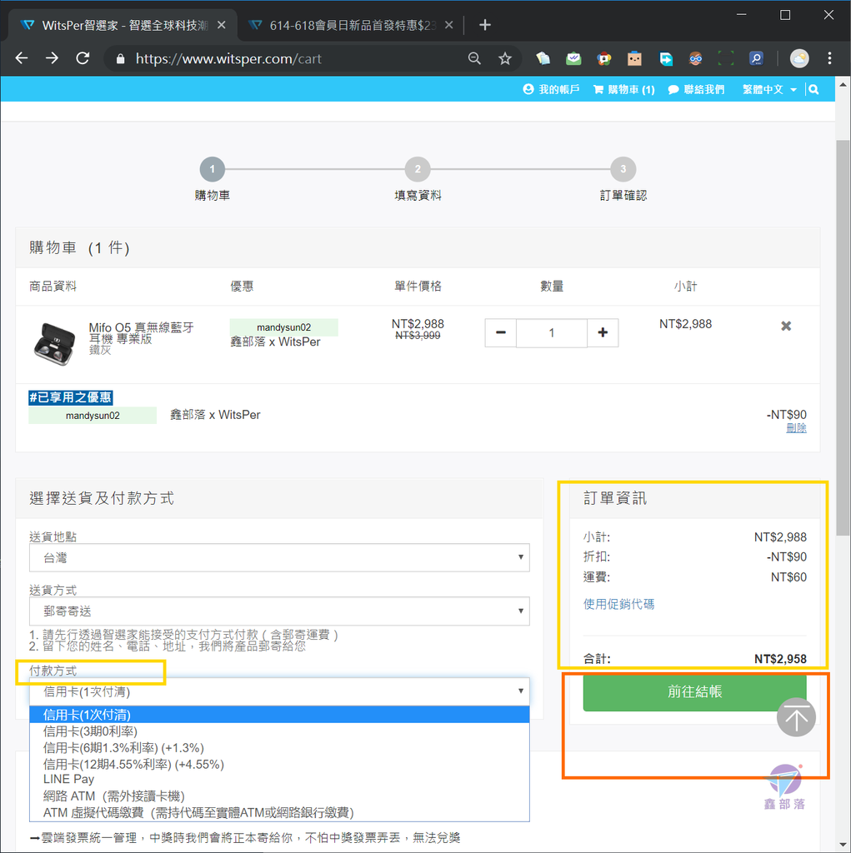Open the Chrome three-dot menu
This screenshot has height=853, width=851.
click(829, 58)
